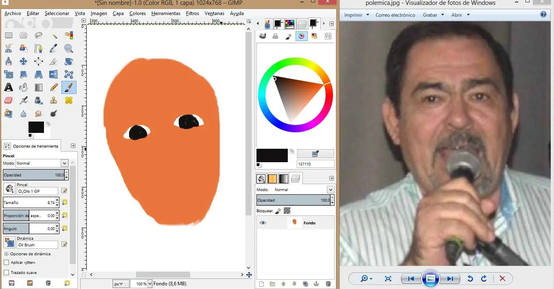Expand Opciones de dinámica section
Viewport: 554px width, 289px height.
click(6, 254)
